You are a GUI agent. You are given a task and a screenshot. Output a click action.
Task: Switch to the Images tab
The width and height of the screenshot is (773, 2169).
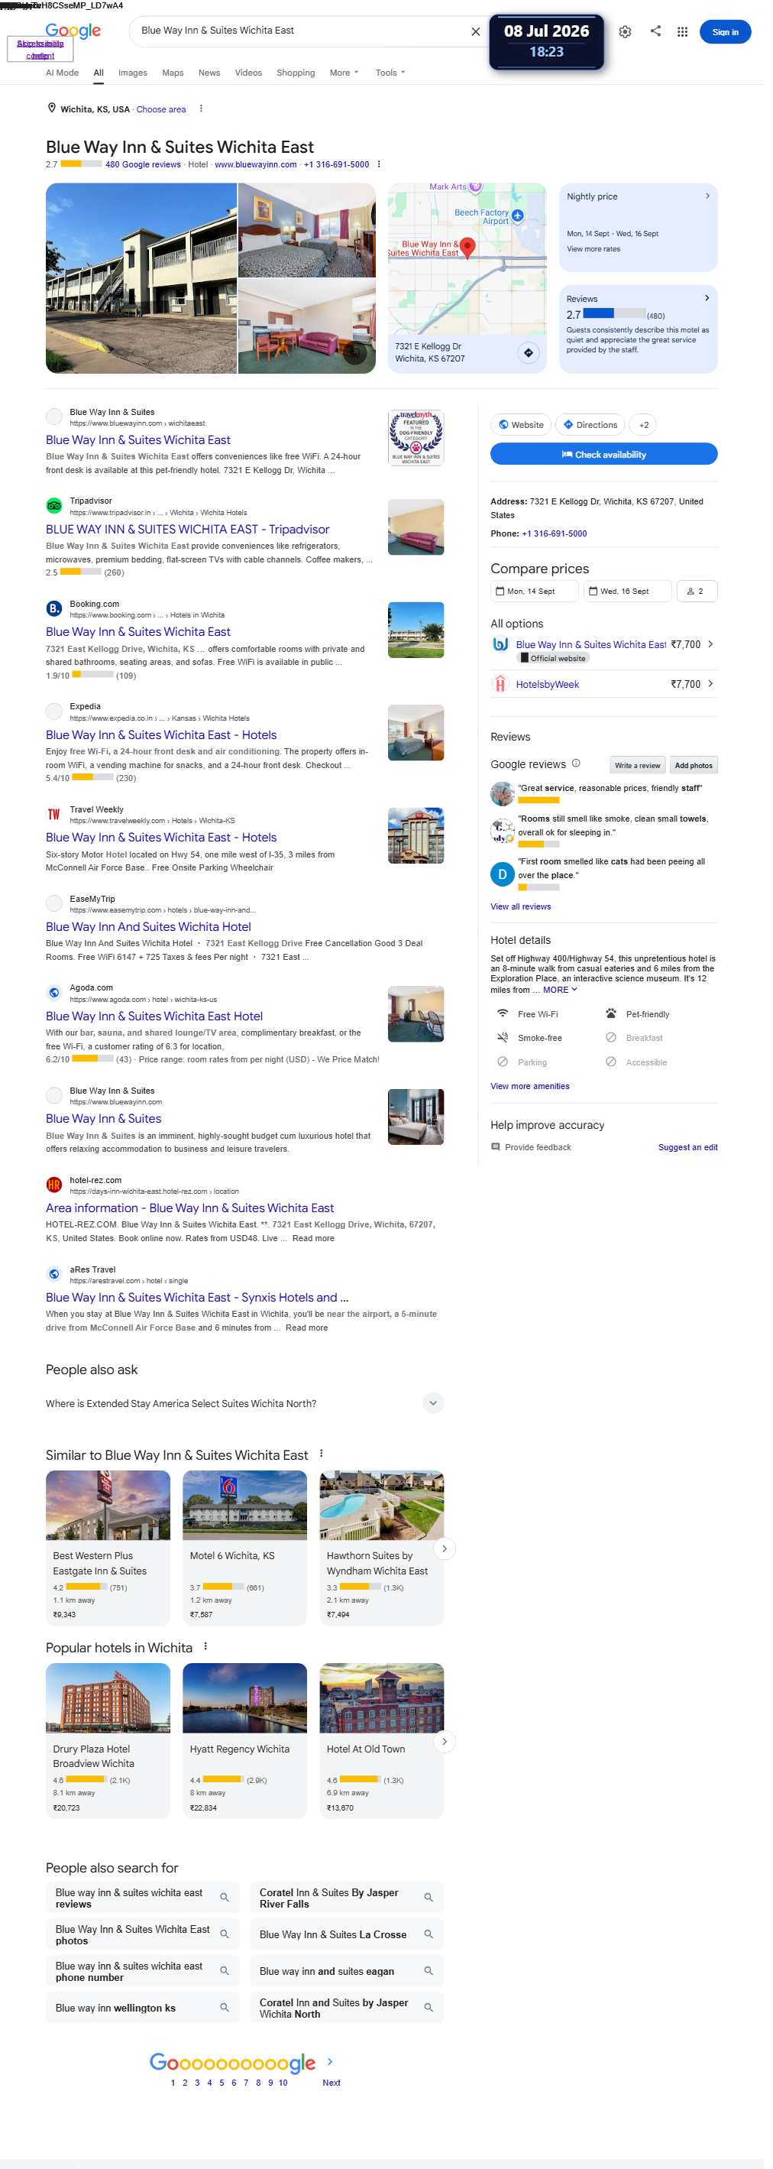coord(134,73)
